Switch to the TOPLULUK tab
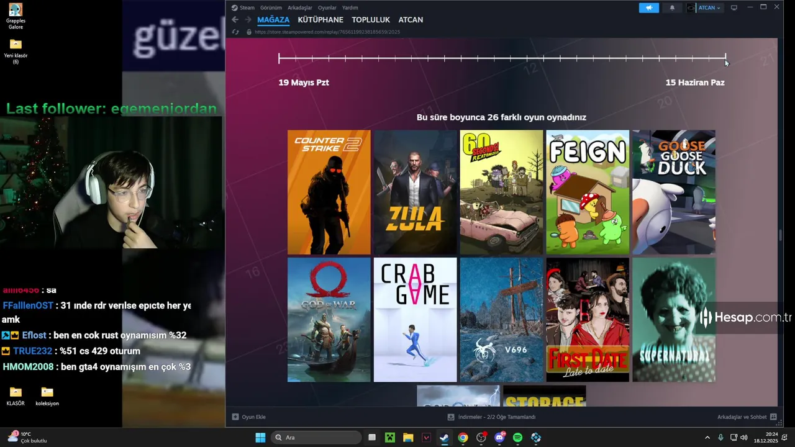The width and height of the screenshot is (795, 447). pos(371,20)
